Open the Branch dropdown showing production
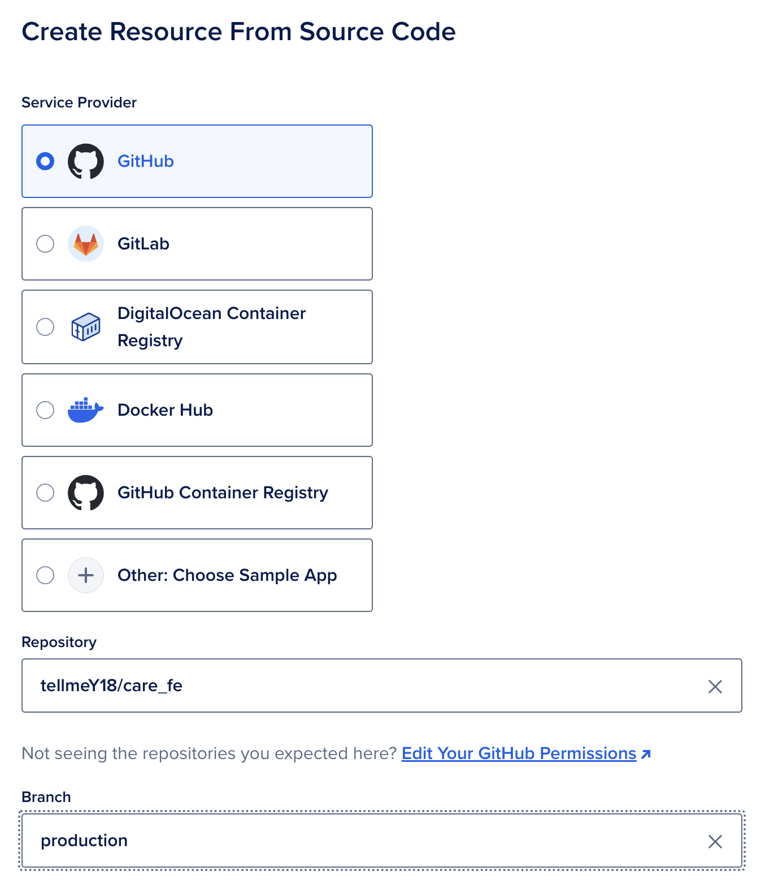 [362, 840]
